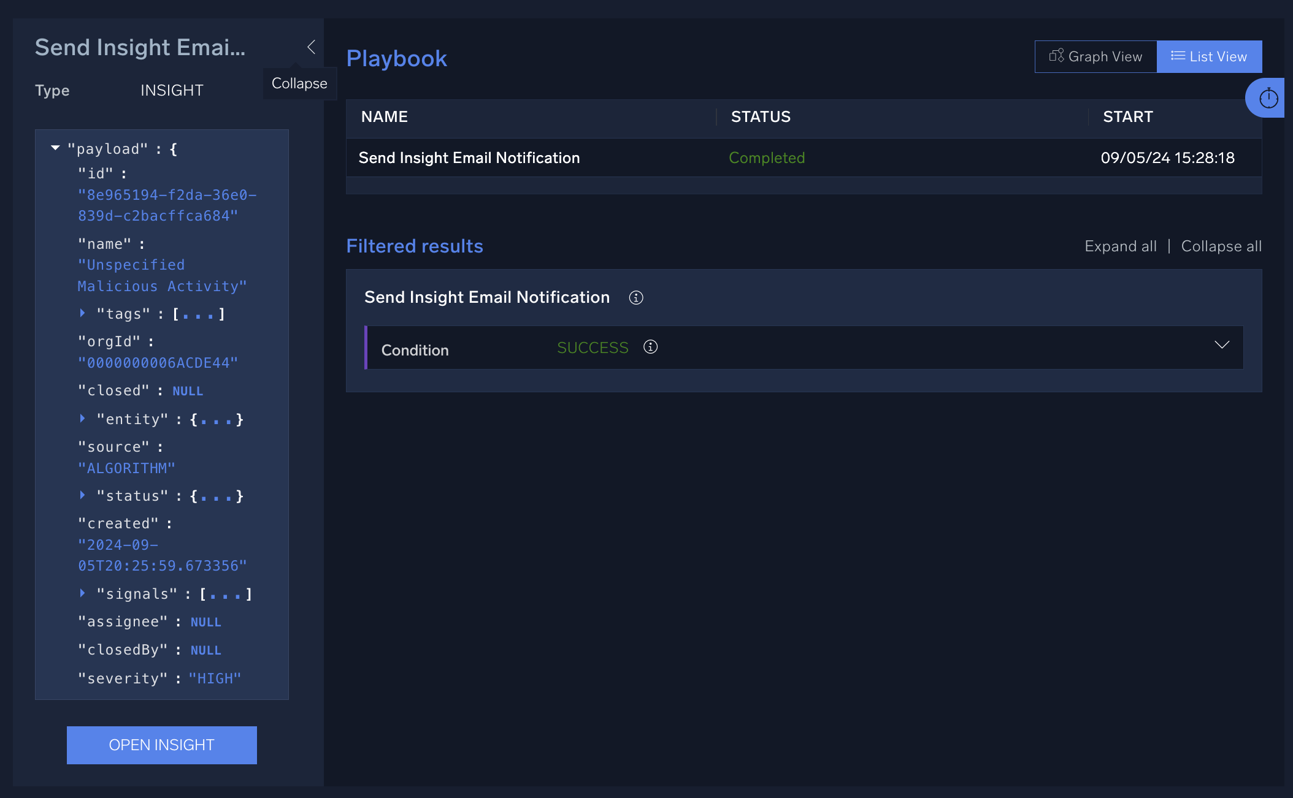Click the ellipsis placeholder inside the entity object

click(x=216, y=419)
